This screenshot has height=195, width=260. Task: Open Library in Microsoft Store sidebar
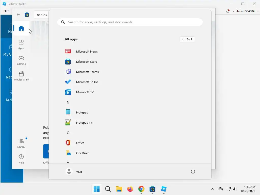[21, 143]
